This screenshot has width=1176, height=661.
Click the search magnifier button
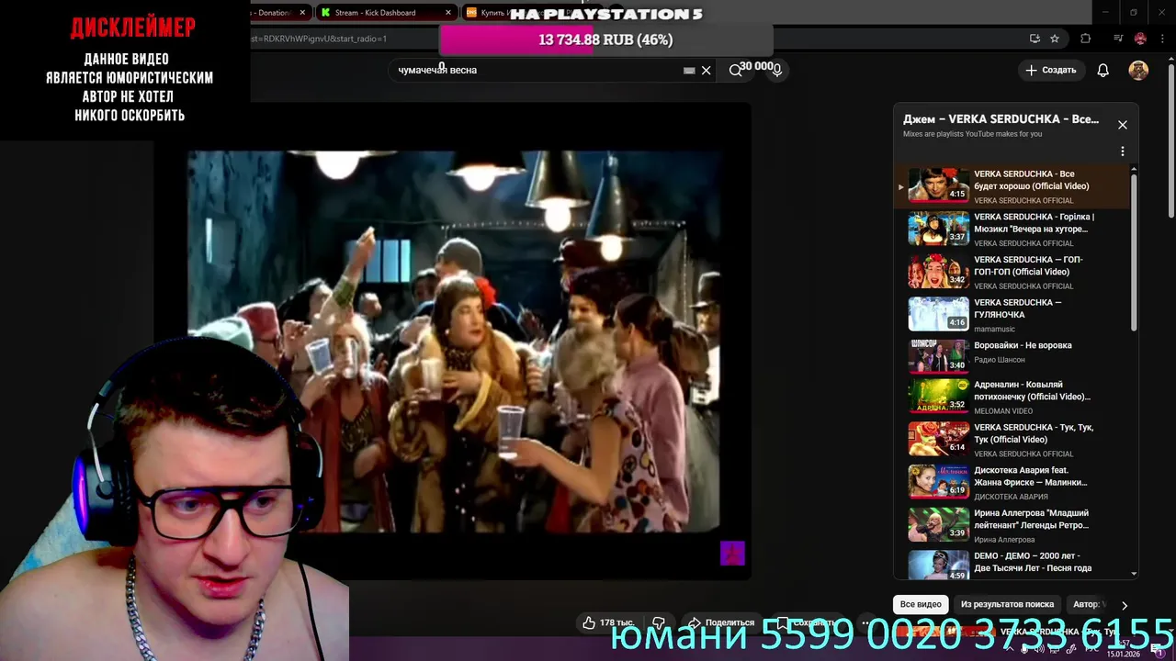735,70
